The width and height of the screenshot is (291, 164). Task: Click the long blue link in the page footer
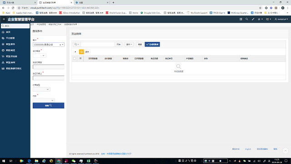(119, 154)
